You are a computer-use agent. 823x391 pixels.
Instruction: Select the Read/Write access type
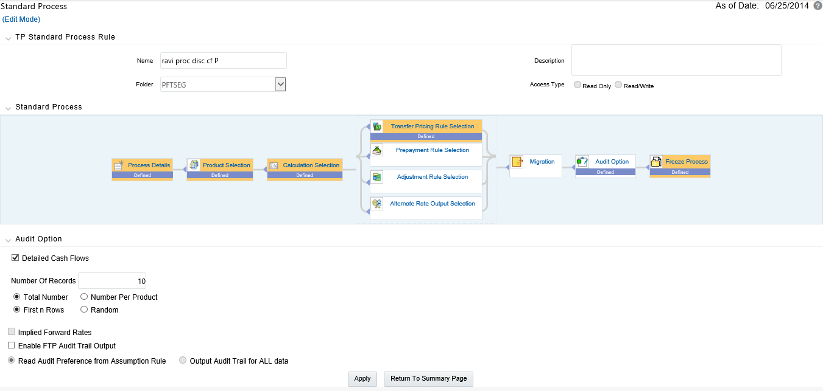point(618,85)
